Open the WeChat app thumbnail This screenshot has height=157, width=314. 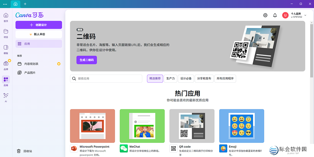click(x=142, y=126)
